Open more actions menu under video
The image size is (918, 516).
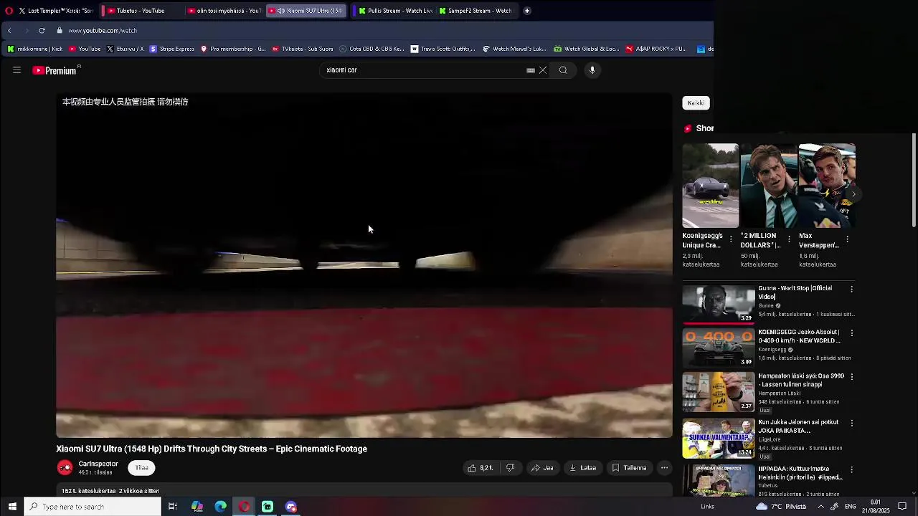[x=664, y=468]
